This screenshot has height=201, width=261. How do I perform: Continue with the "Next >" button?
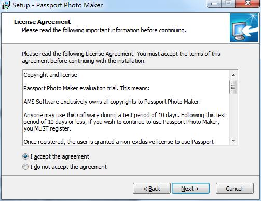[x=190, y=189]
